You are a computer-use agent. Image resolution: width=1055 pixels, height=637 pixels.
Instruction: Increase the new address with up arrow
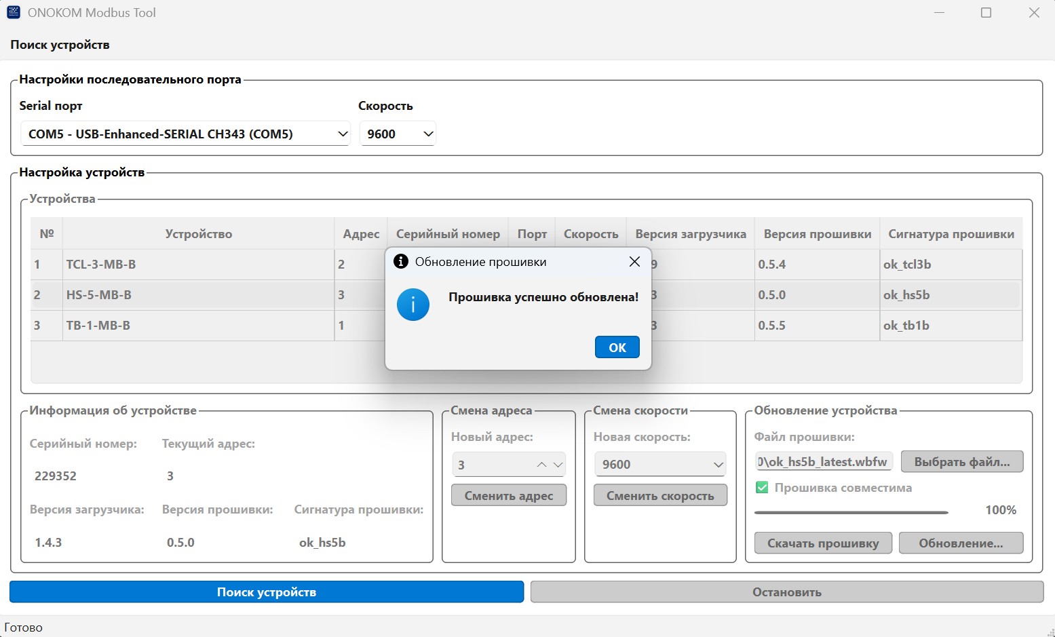tap(541, 465)
